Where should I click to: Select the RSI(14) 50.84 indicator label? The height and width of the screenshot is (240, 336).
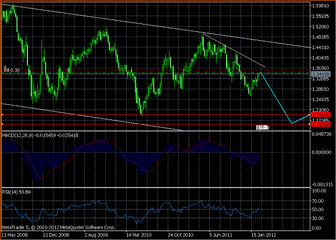[x=17, y=192]
